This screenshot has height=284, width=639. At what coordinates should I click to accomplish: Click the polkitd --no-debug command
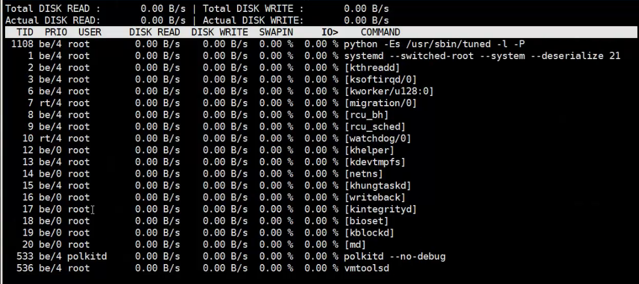click(395, 257)
